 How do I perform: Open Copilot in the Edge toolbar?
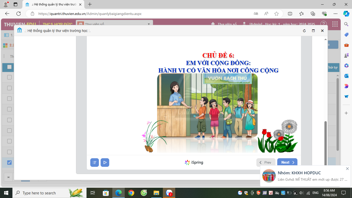346,14
